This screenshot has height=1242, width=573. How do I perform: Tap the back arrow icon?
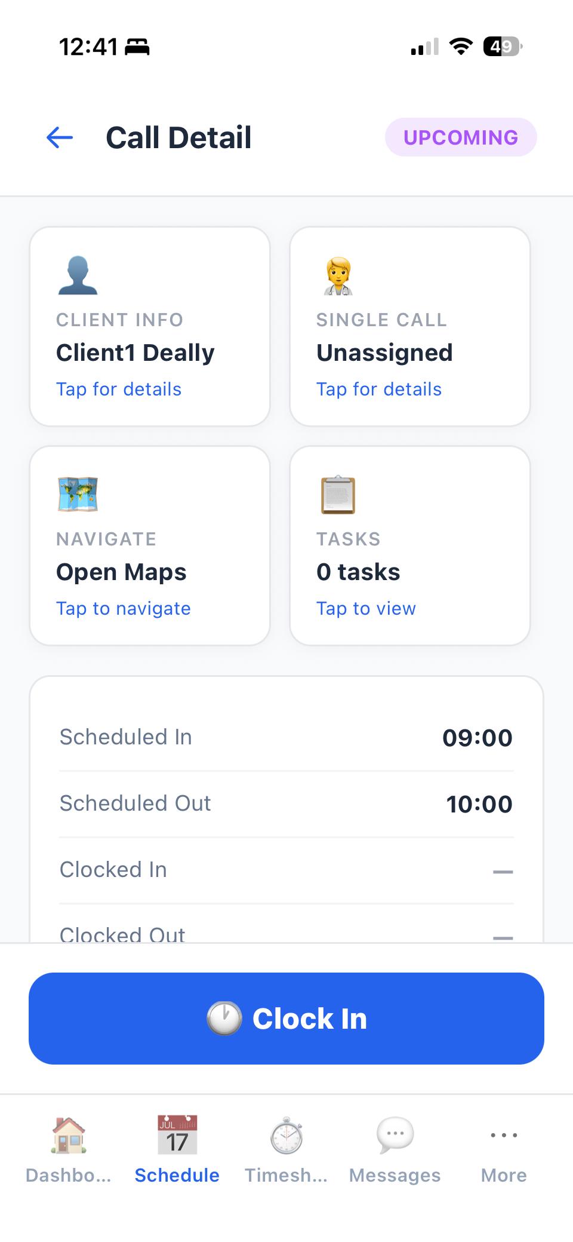click(60, 137)
